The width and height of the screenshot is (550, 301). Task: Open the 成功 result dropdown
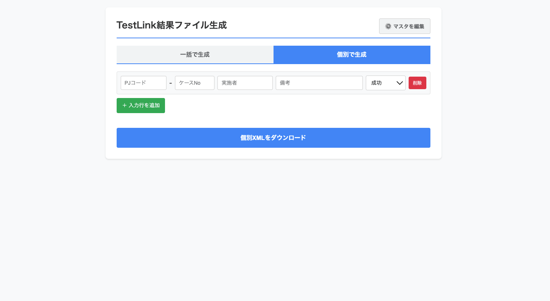pyautogui.click(x=386, y=83)
